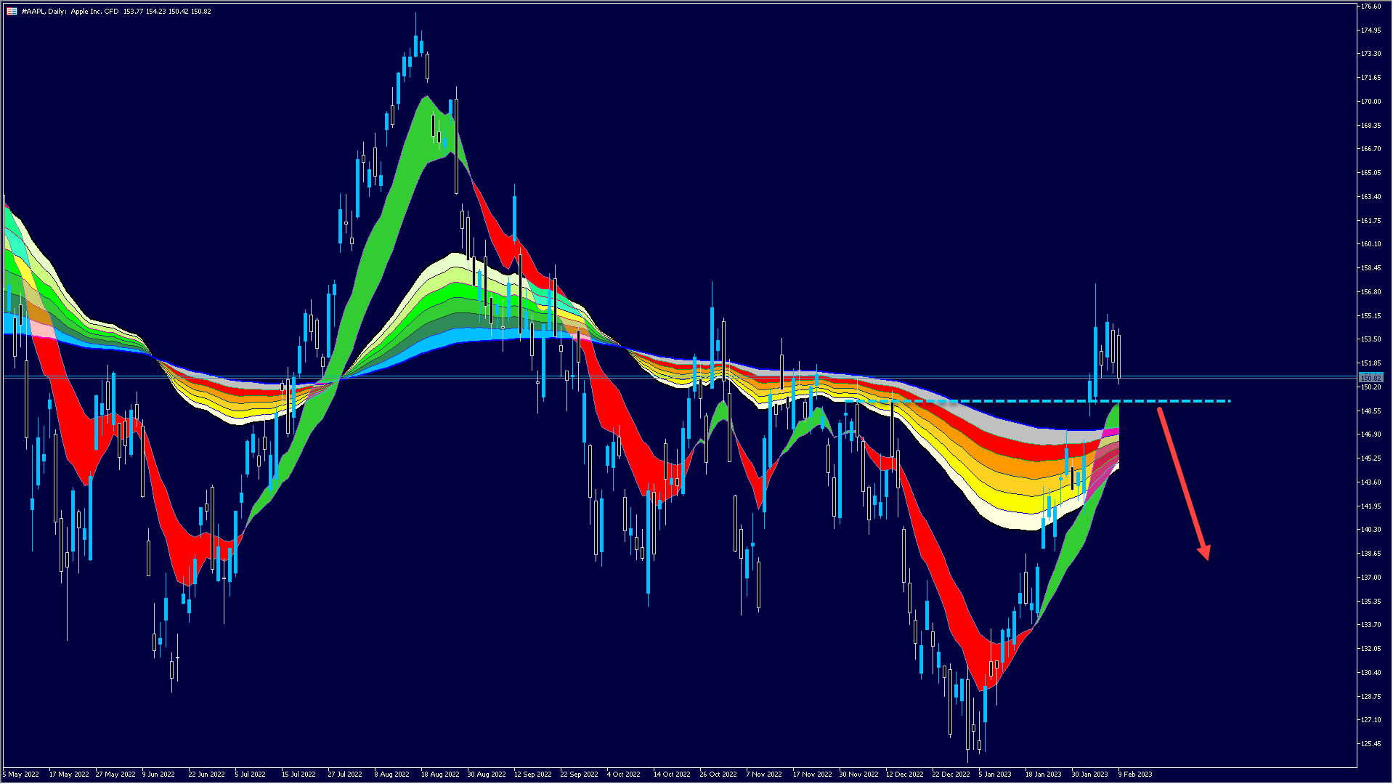Screen dimensions: 1393x784
Task: Click the 173.30 price scale label
Action: (x=1371, y=54)
